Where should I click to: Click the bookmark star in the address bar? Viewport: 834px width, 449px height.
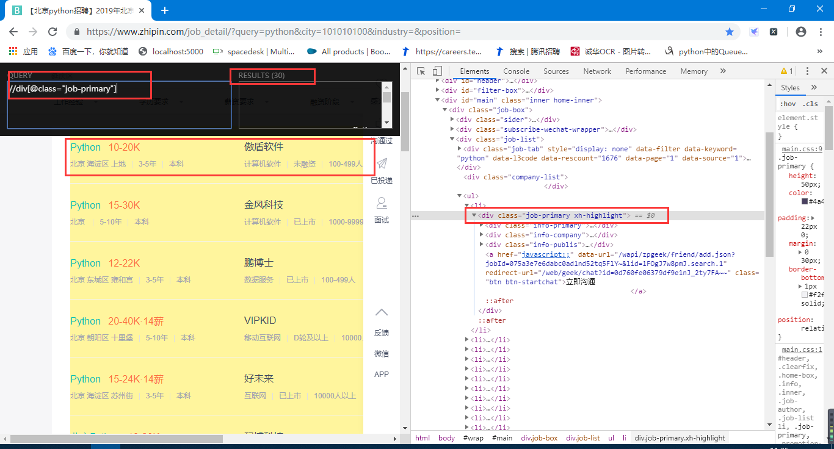[730, 31]
